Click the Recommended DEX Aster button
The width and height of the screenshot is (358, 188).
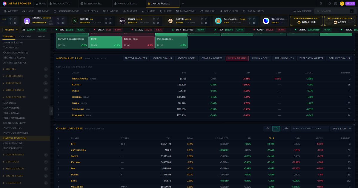pos(340,21)
